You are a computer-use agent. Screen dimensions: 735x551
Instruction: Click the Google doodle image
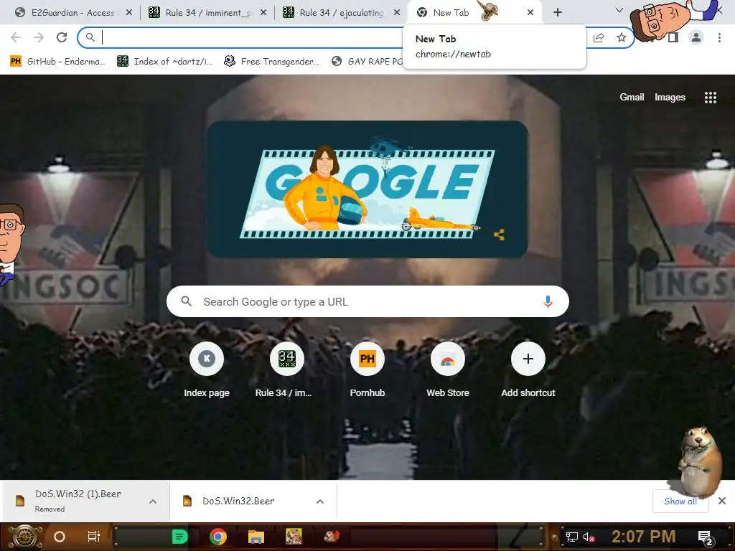click(x=367, y=189)
